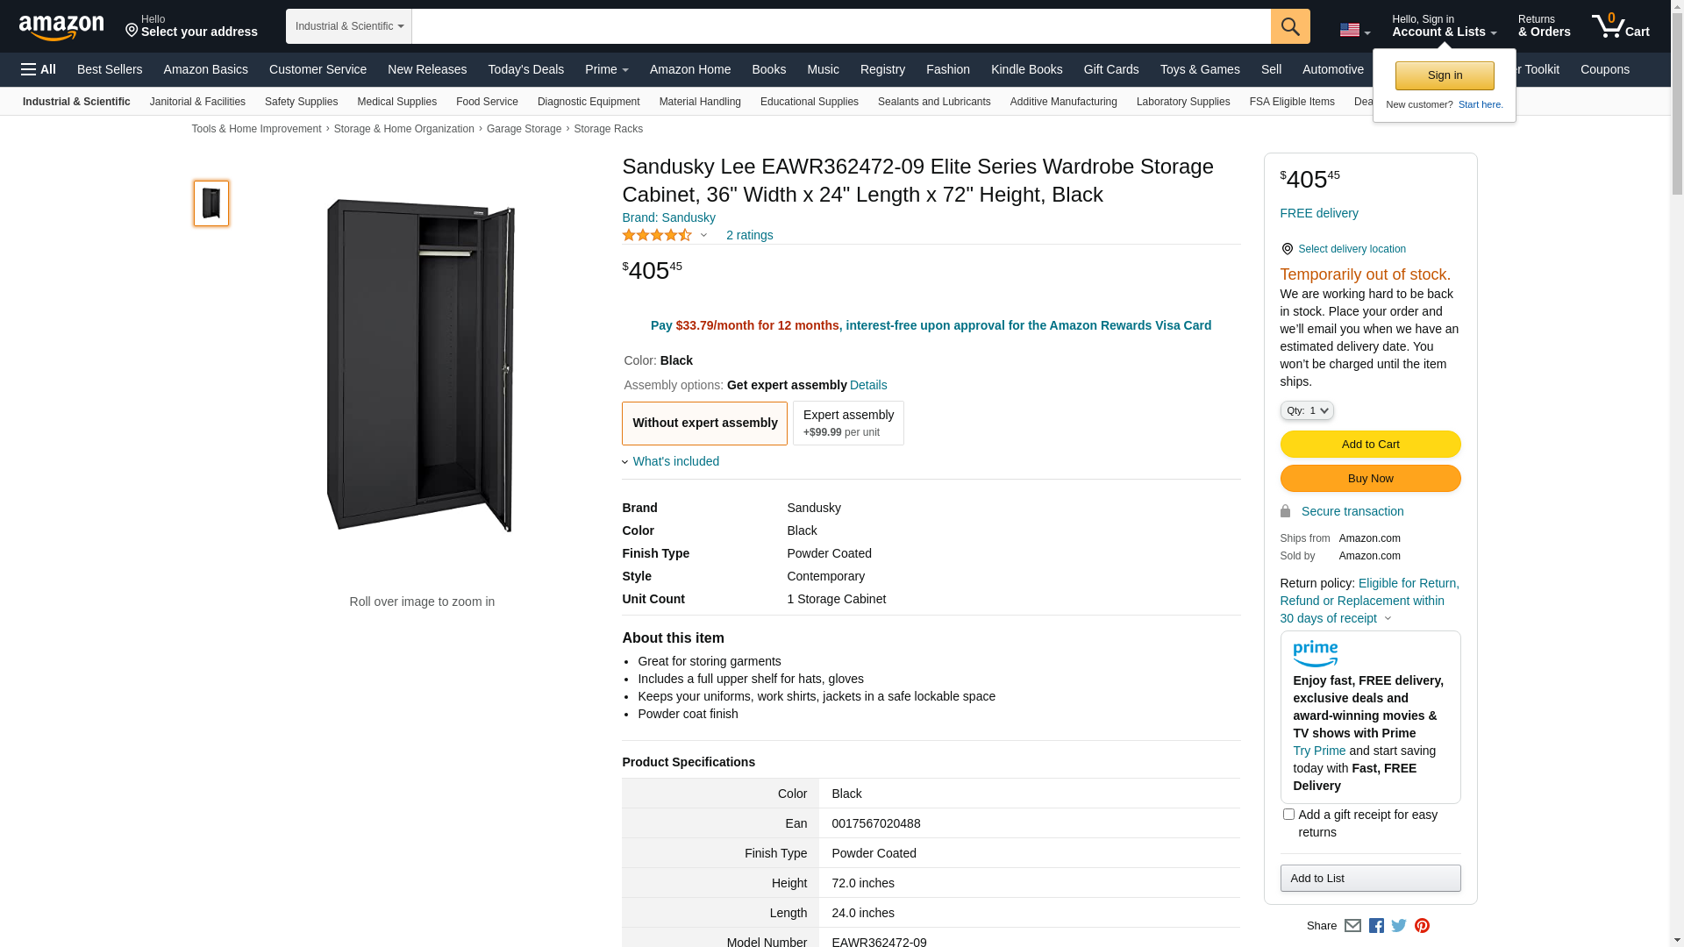Select Without expert assembly option
The image size is (1684, 947).
click(x=704, y=424)
